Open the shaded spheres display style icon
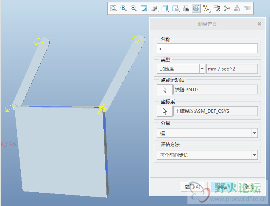 click(x=155, y=8)
